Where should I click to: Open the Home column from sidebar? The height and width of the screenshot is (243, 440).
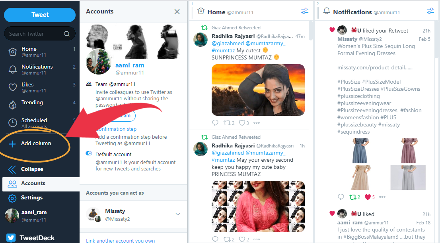pyautogui.click(x=29, y=52)
